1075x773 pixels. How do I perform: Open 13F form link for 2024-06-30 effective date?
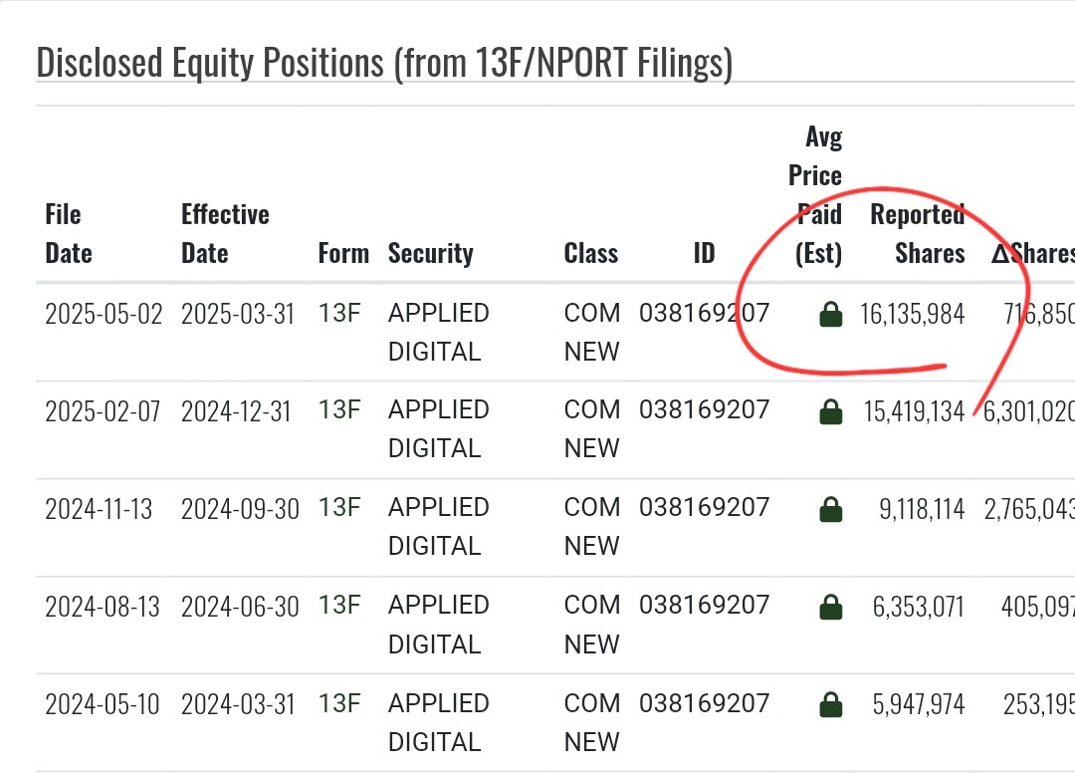(339, 606)
